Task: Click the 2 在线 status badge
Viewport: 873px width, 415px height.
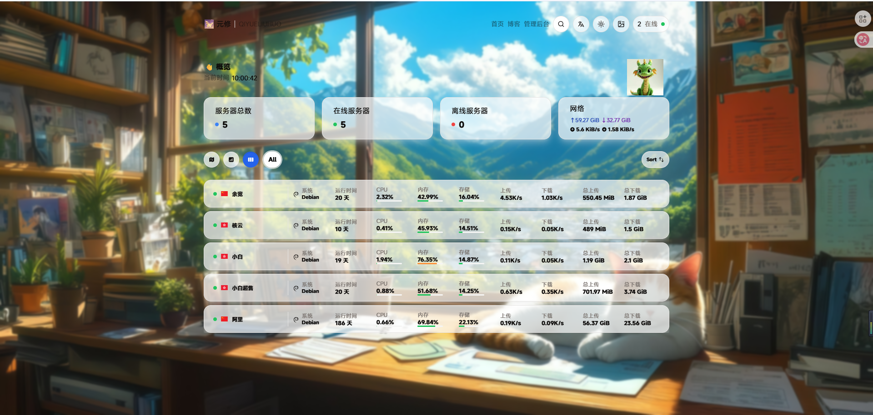Action: coord(651,24)
